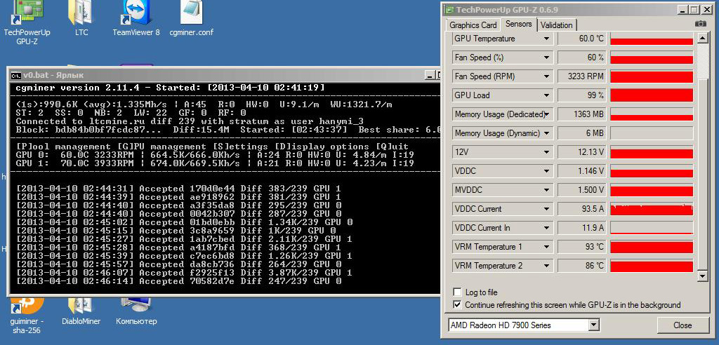Click the 60 % fan speed value
The width and height of the screenshot is (719, 345).
pos(581,57)
